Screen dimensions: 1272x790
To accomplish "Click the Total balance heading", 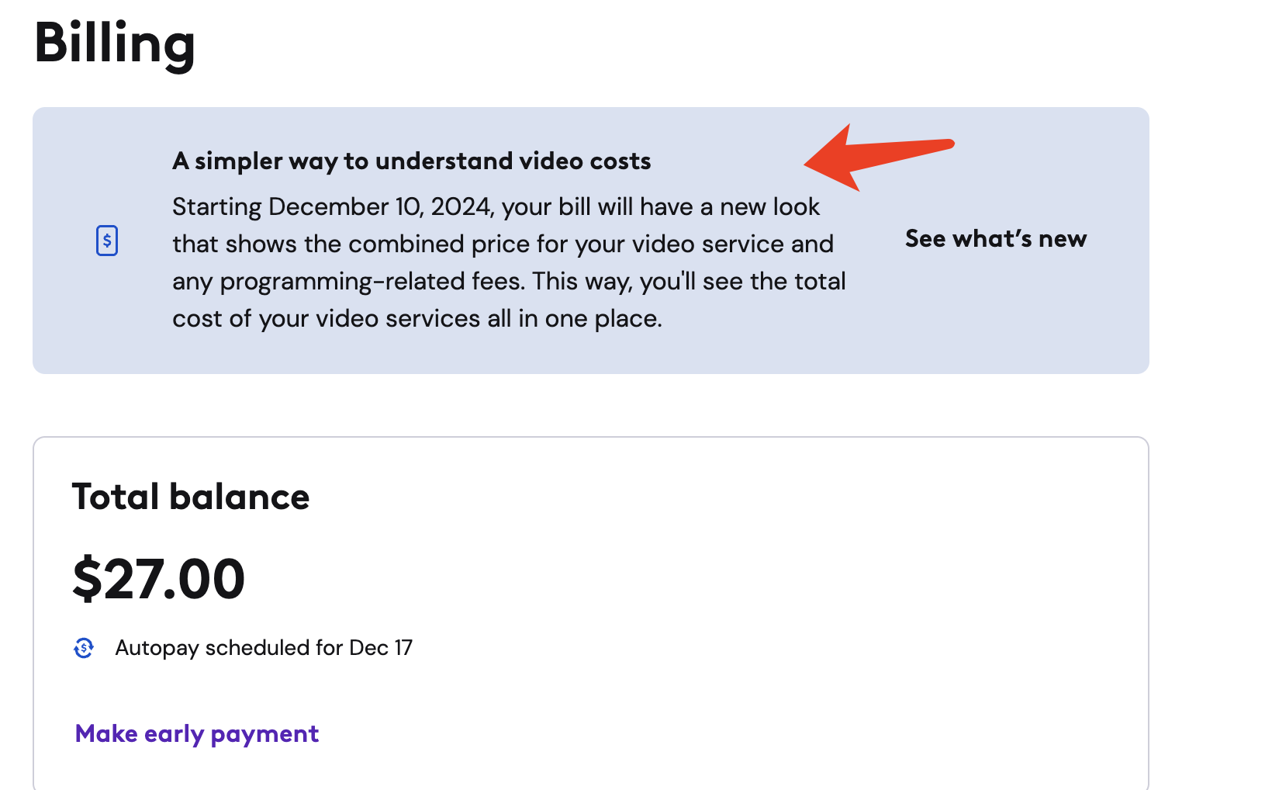I will (191, 497).
